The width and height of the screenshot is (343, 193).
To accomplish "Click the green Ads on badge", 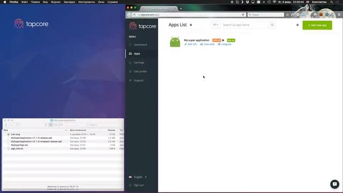I will [231, 40].
